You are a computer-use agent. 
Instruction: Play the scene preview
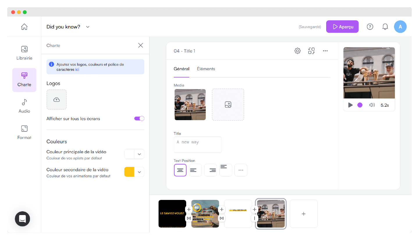[350, 105]
